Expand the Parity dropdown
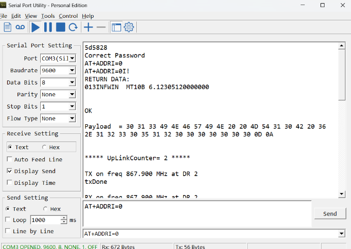Image resolution: width=351 pixels, height=249 pixels. (x=72, y=94)
